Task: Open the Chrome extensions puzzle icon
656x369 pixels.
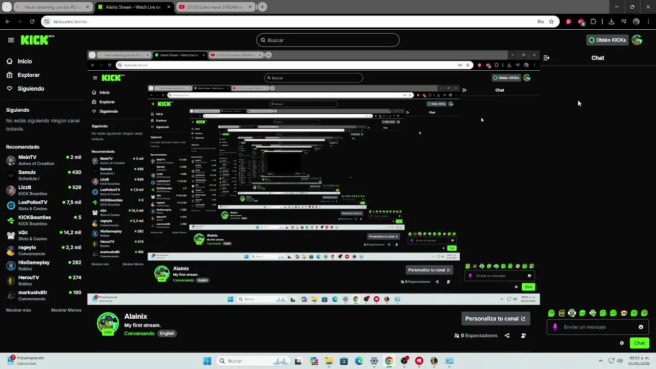Action: (x=593, y=22)
